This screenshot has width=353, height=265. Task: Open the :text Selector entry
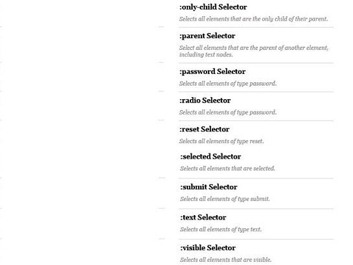point(203,217)
